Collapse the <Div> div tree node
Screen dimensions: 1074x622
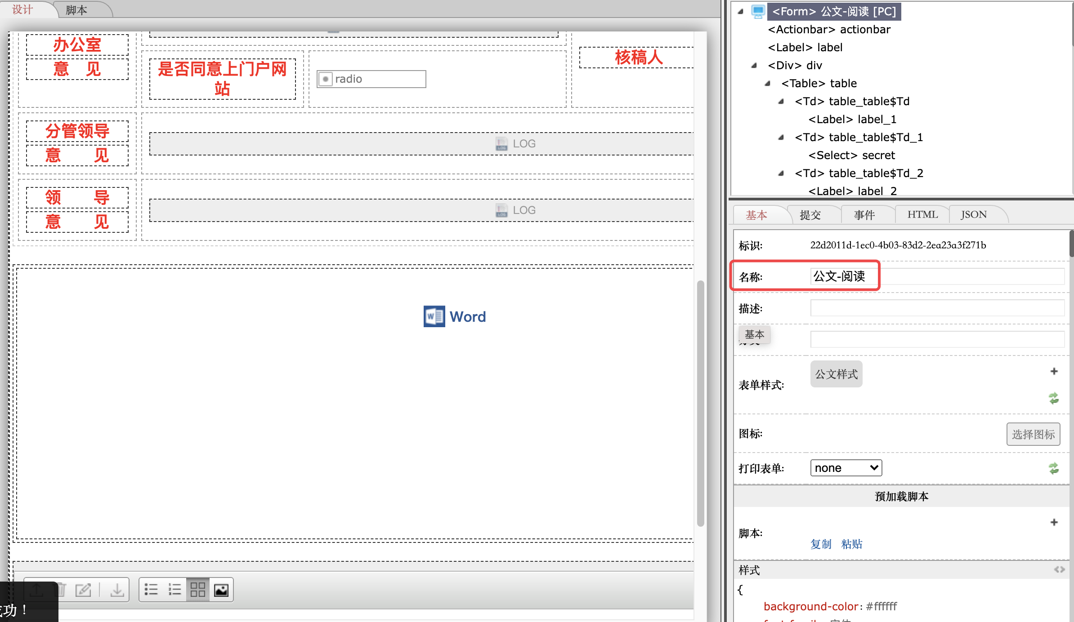(754, 66)
